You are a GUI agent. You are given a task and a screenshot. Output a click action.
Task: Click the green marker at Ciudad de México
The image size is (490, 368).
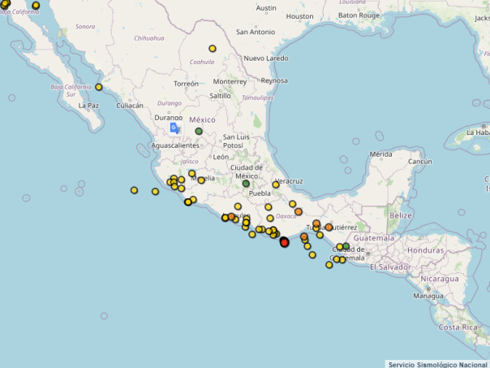[246, 184]
